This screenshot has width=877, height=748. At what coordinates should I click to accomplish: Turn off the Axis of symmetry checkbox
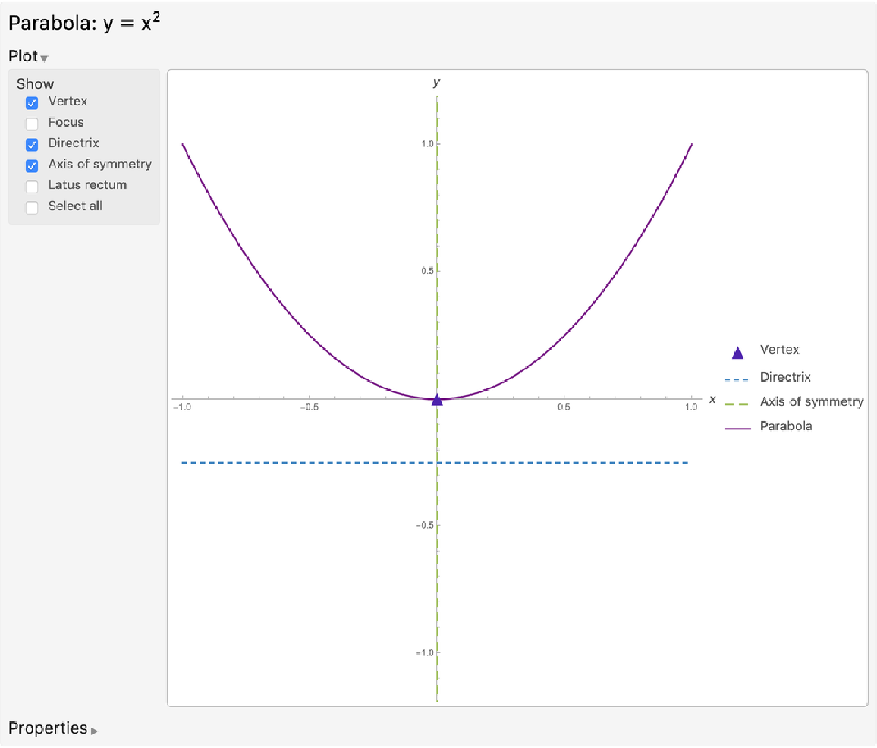32,165
